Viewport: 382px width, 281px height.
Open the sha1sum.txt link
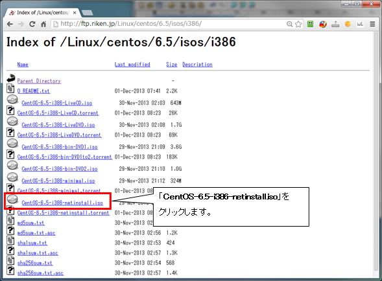[x=32, y=243]
